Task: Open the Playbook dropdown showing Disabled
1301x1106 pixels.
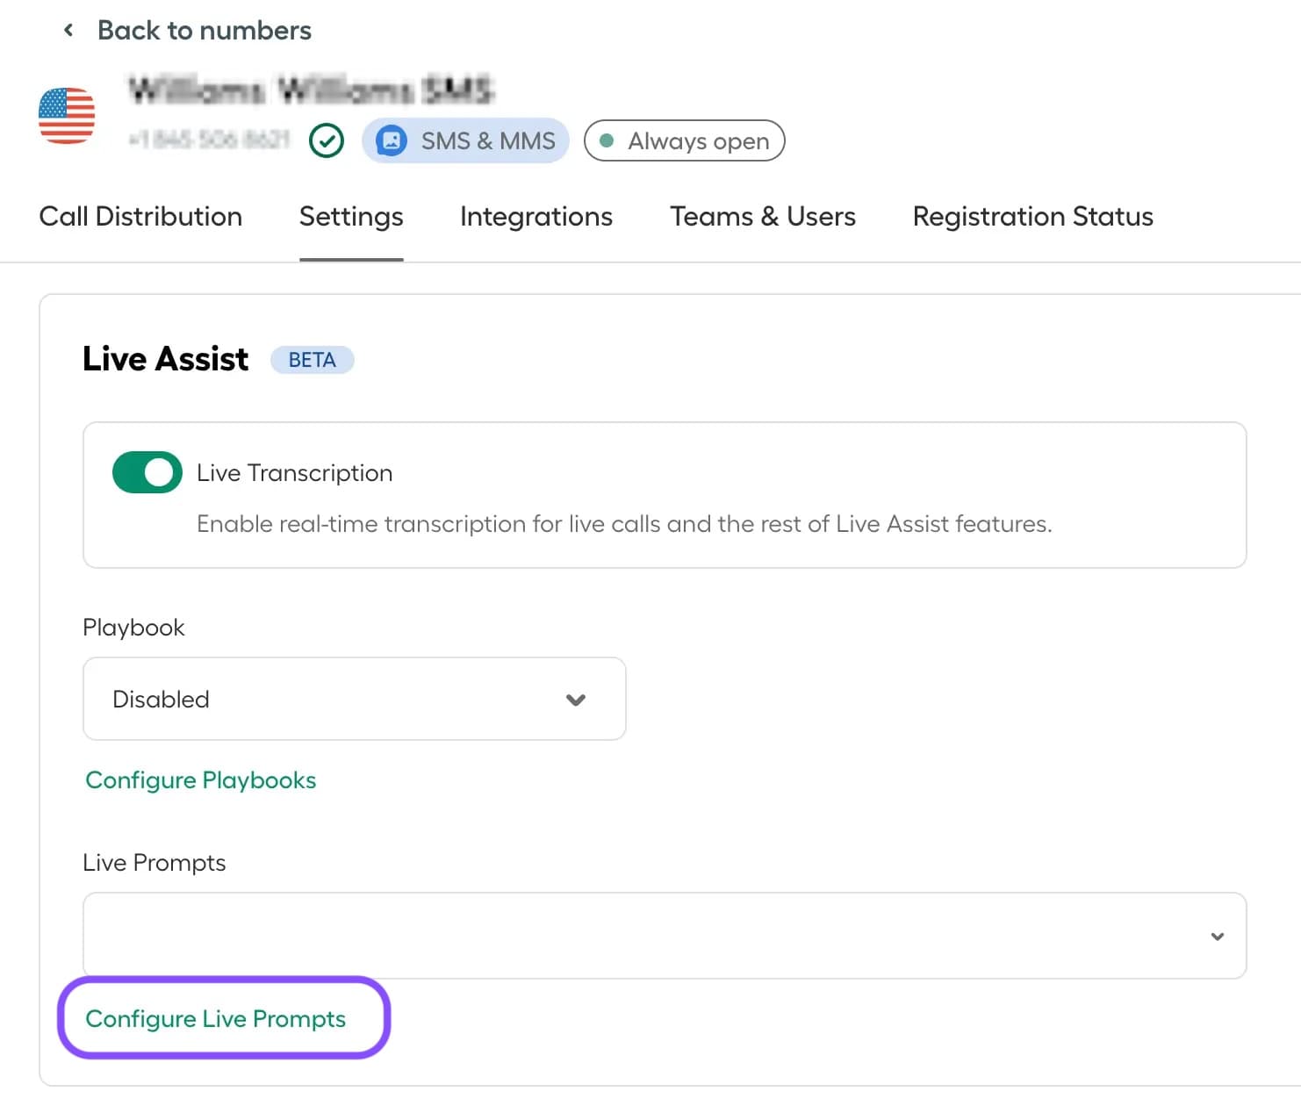Action: point(354,699)
